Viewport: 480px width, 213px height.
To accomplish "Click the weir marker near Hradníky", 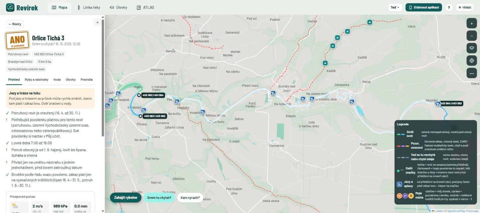I will (177, 102).
